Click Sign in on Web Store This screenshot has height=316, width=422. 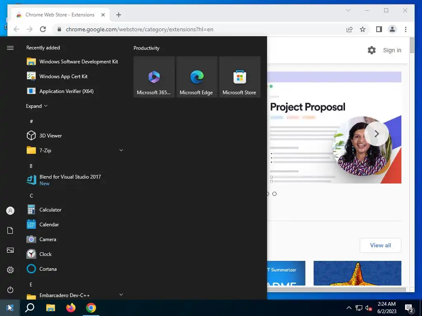pos(392,50)
